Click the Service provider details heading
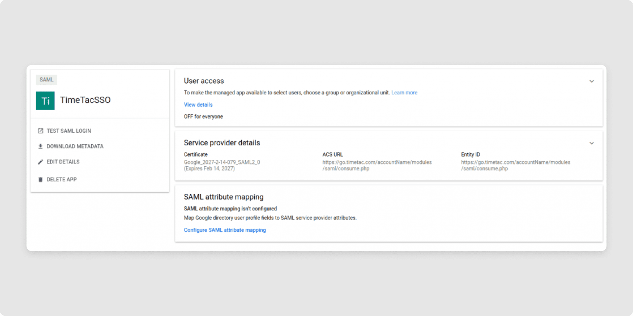This screenshot has width=633, height=316. click(222, 143)
